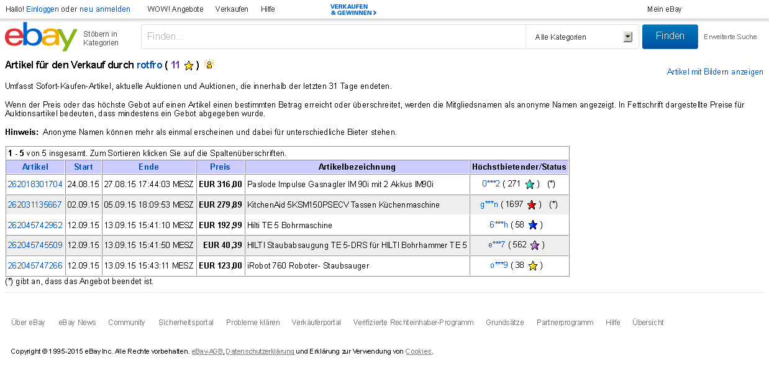Click the Hilti TE 5 Bohrmaschine description
The width and height of the screenshot is (769, 386).
coord(289,225)
